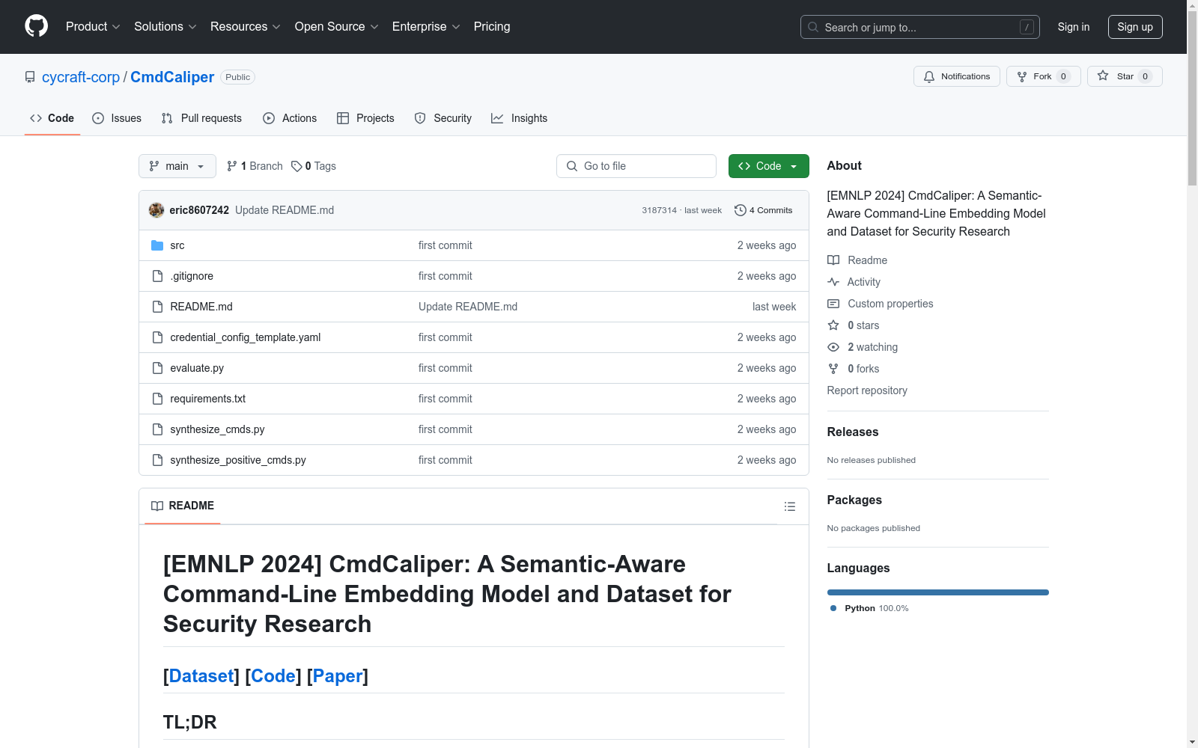1198x748 pixels.
Task: Click the book icon next to Readme
Action: (833, 260)
